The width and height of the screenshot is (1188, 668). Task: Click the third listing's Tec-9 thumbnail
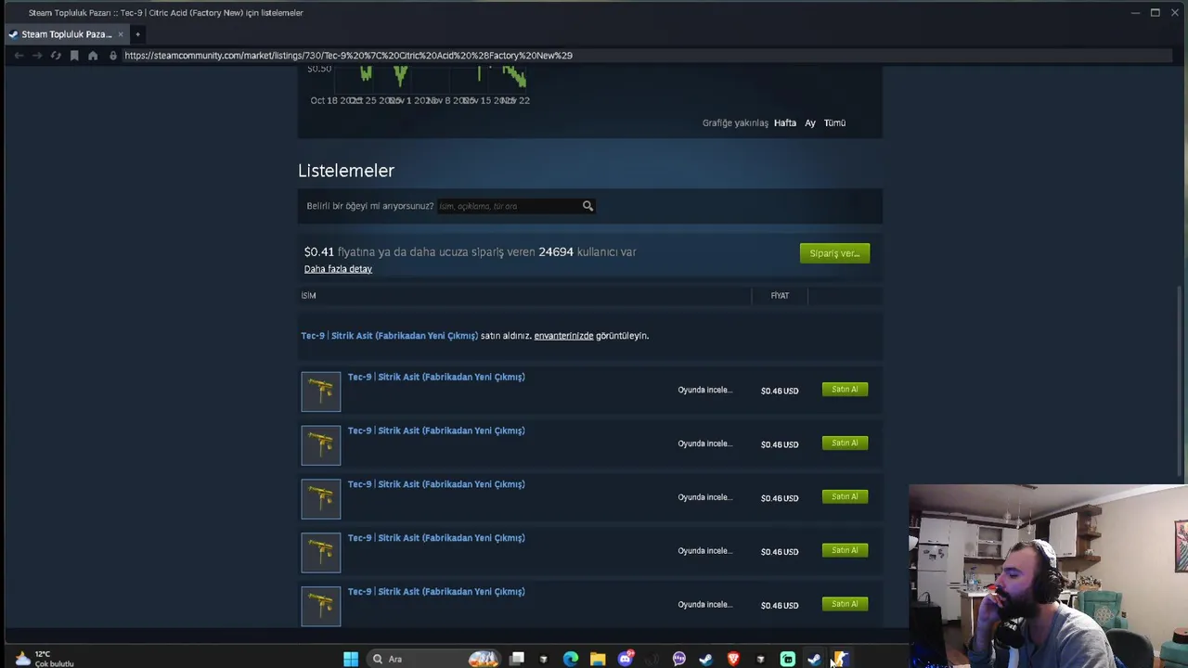(x=321, y=499)
